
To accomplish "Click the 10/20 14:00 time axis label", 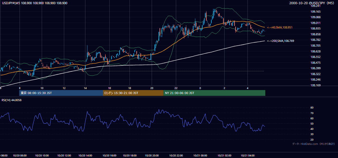I will [x=85, y=156].
